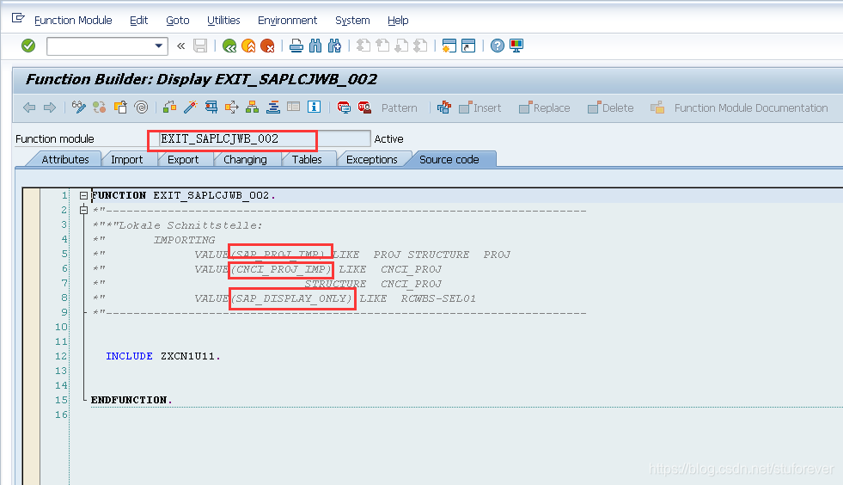Switch to the Attributes tab
The width and height of the screenshot is (843, 485).
coord(65,159)
